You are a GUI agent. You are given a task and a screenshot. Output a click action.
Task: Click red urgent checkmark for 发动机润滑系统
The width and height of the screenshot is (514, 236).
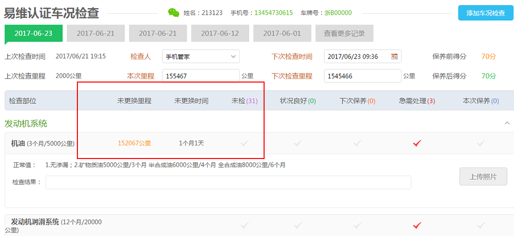pyautogui.click(x=417, y=225)
